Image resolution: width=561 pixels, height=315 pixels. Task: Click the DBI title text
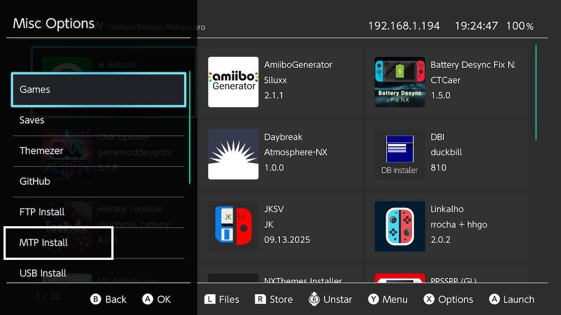[437, 137]
